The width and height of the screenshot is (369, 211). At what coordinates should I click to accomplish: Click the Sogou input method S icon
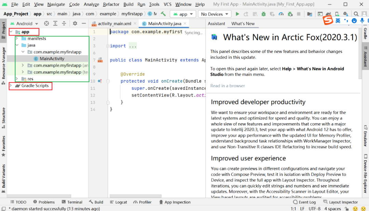(x=328, y=20)
